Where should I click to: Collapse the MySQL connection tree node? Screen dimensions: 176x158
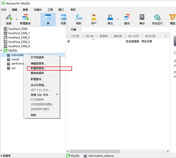[x=1, y=50]
